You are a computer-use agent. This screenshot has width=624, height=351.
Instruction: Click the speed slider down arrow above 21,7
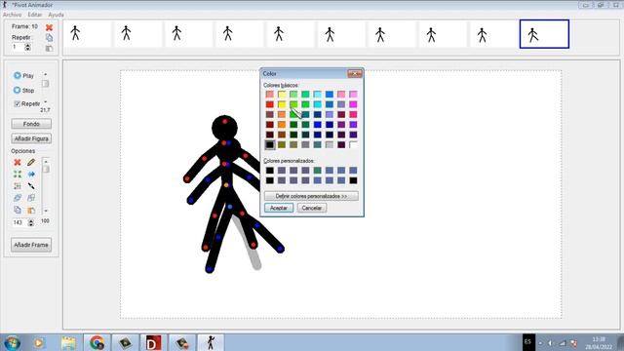click(x=46, y=102)
